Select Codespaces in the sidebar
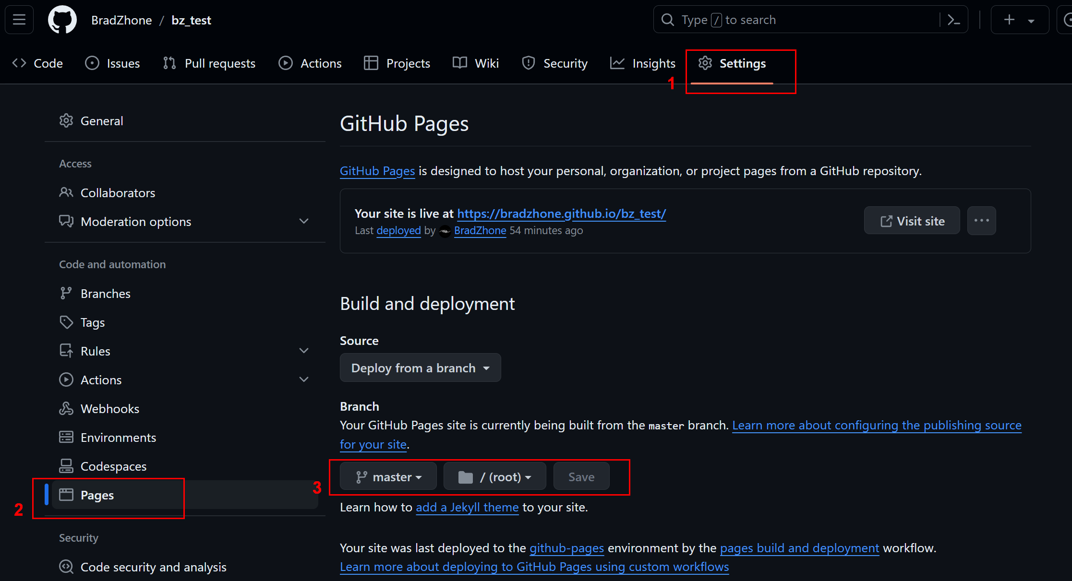 point(185,466)
